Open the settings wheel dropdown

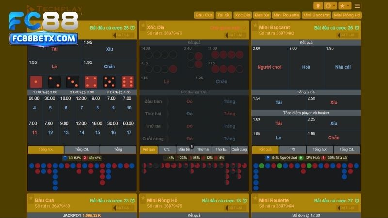(x=330, y=6)
